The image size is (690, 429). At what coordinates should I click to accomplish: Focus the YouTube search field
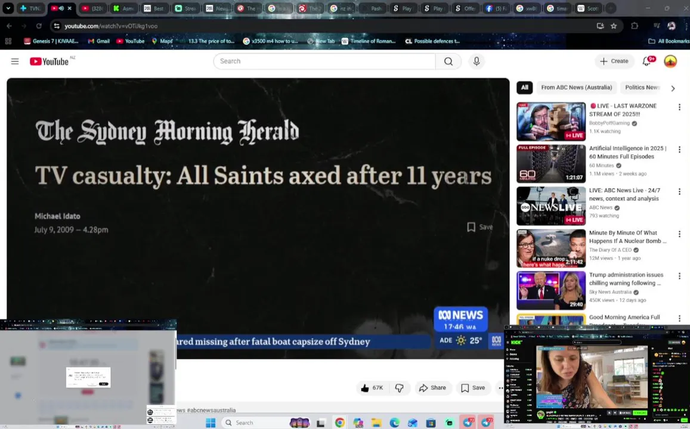tap(324, 61)
